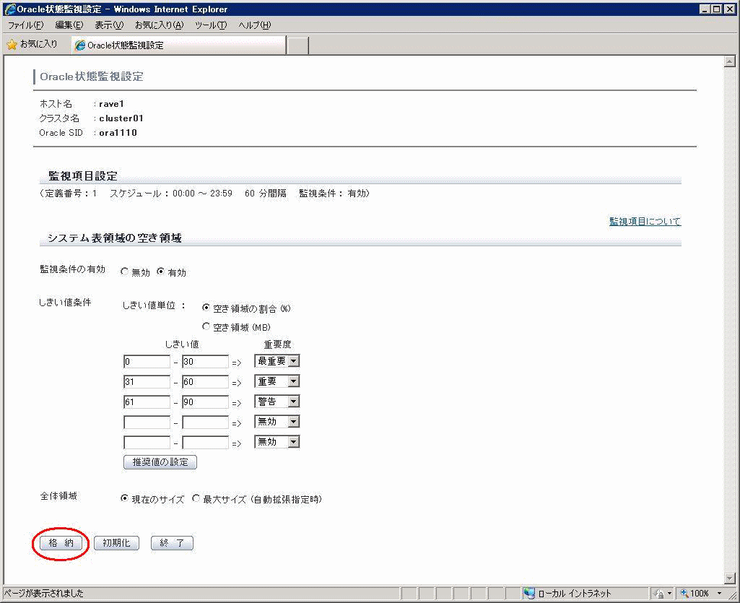The width and height of the screenshot is (740, 603).
Task: Click the ローカル イントラネット status text
Action: [x=575, y=594]
